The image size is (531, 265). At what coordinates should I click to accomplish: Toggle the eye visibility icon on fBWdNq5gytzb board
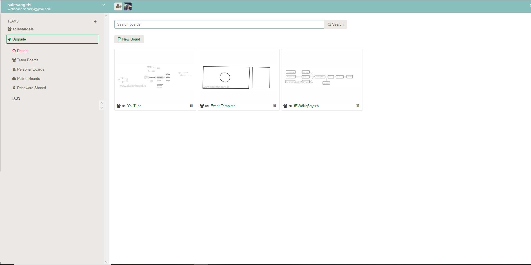coord(290,106)
